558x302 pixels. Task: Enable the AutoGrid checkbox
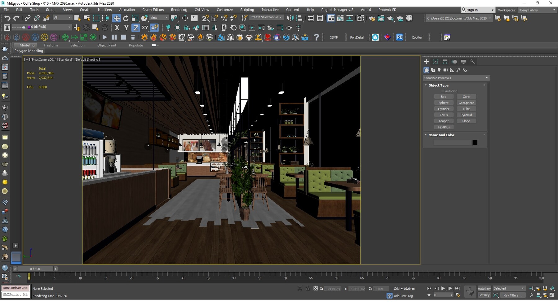(443, 91)
